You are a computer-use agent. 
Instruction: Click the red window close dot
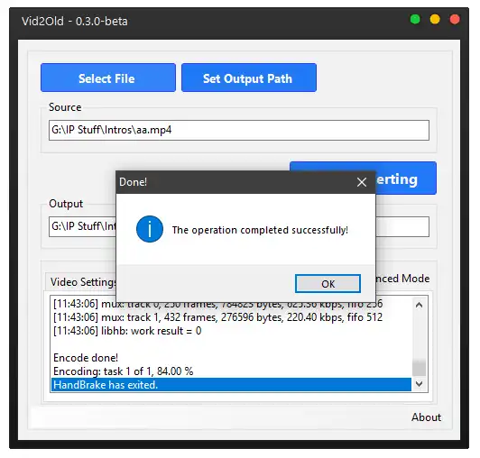[455, 19]
